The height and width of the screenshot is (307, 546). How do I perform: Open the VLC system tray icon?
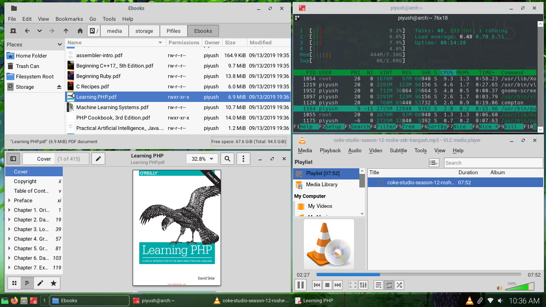470,301
